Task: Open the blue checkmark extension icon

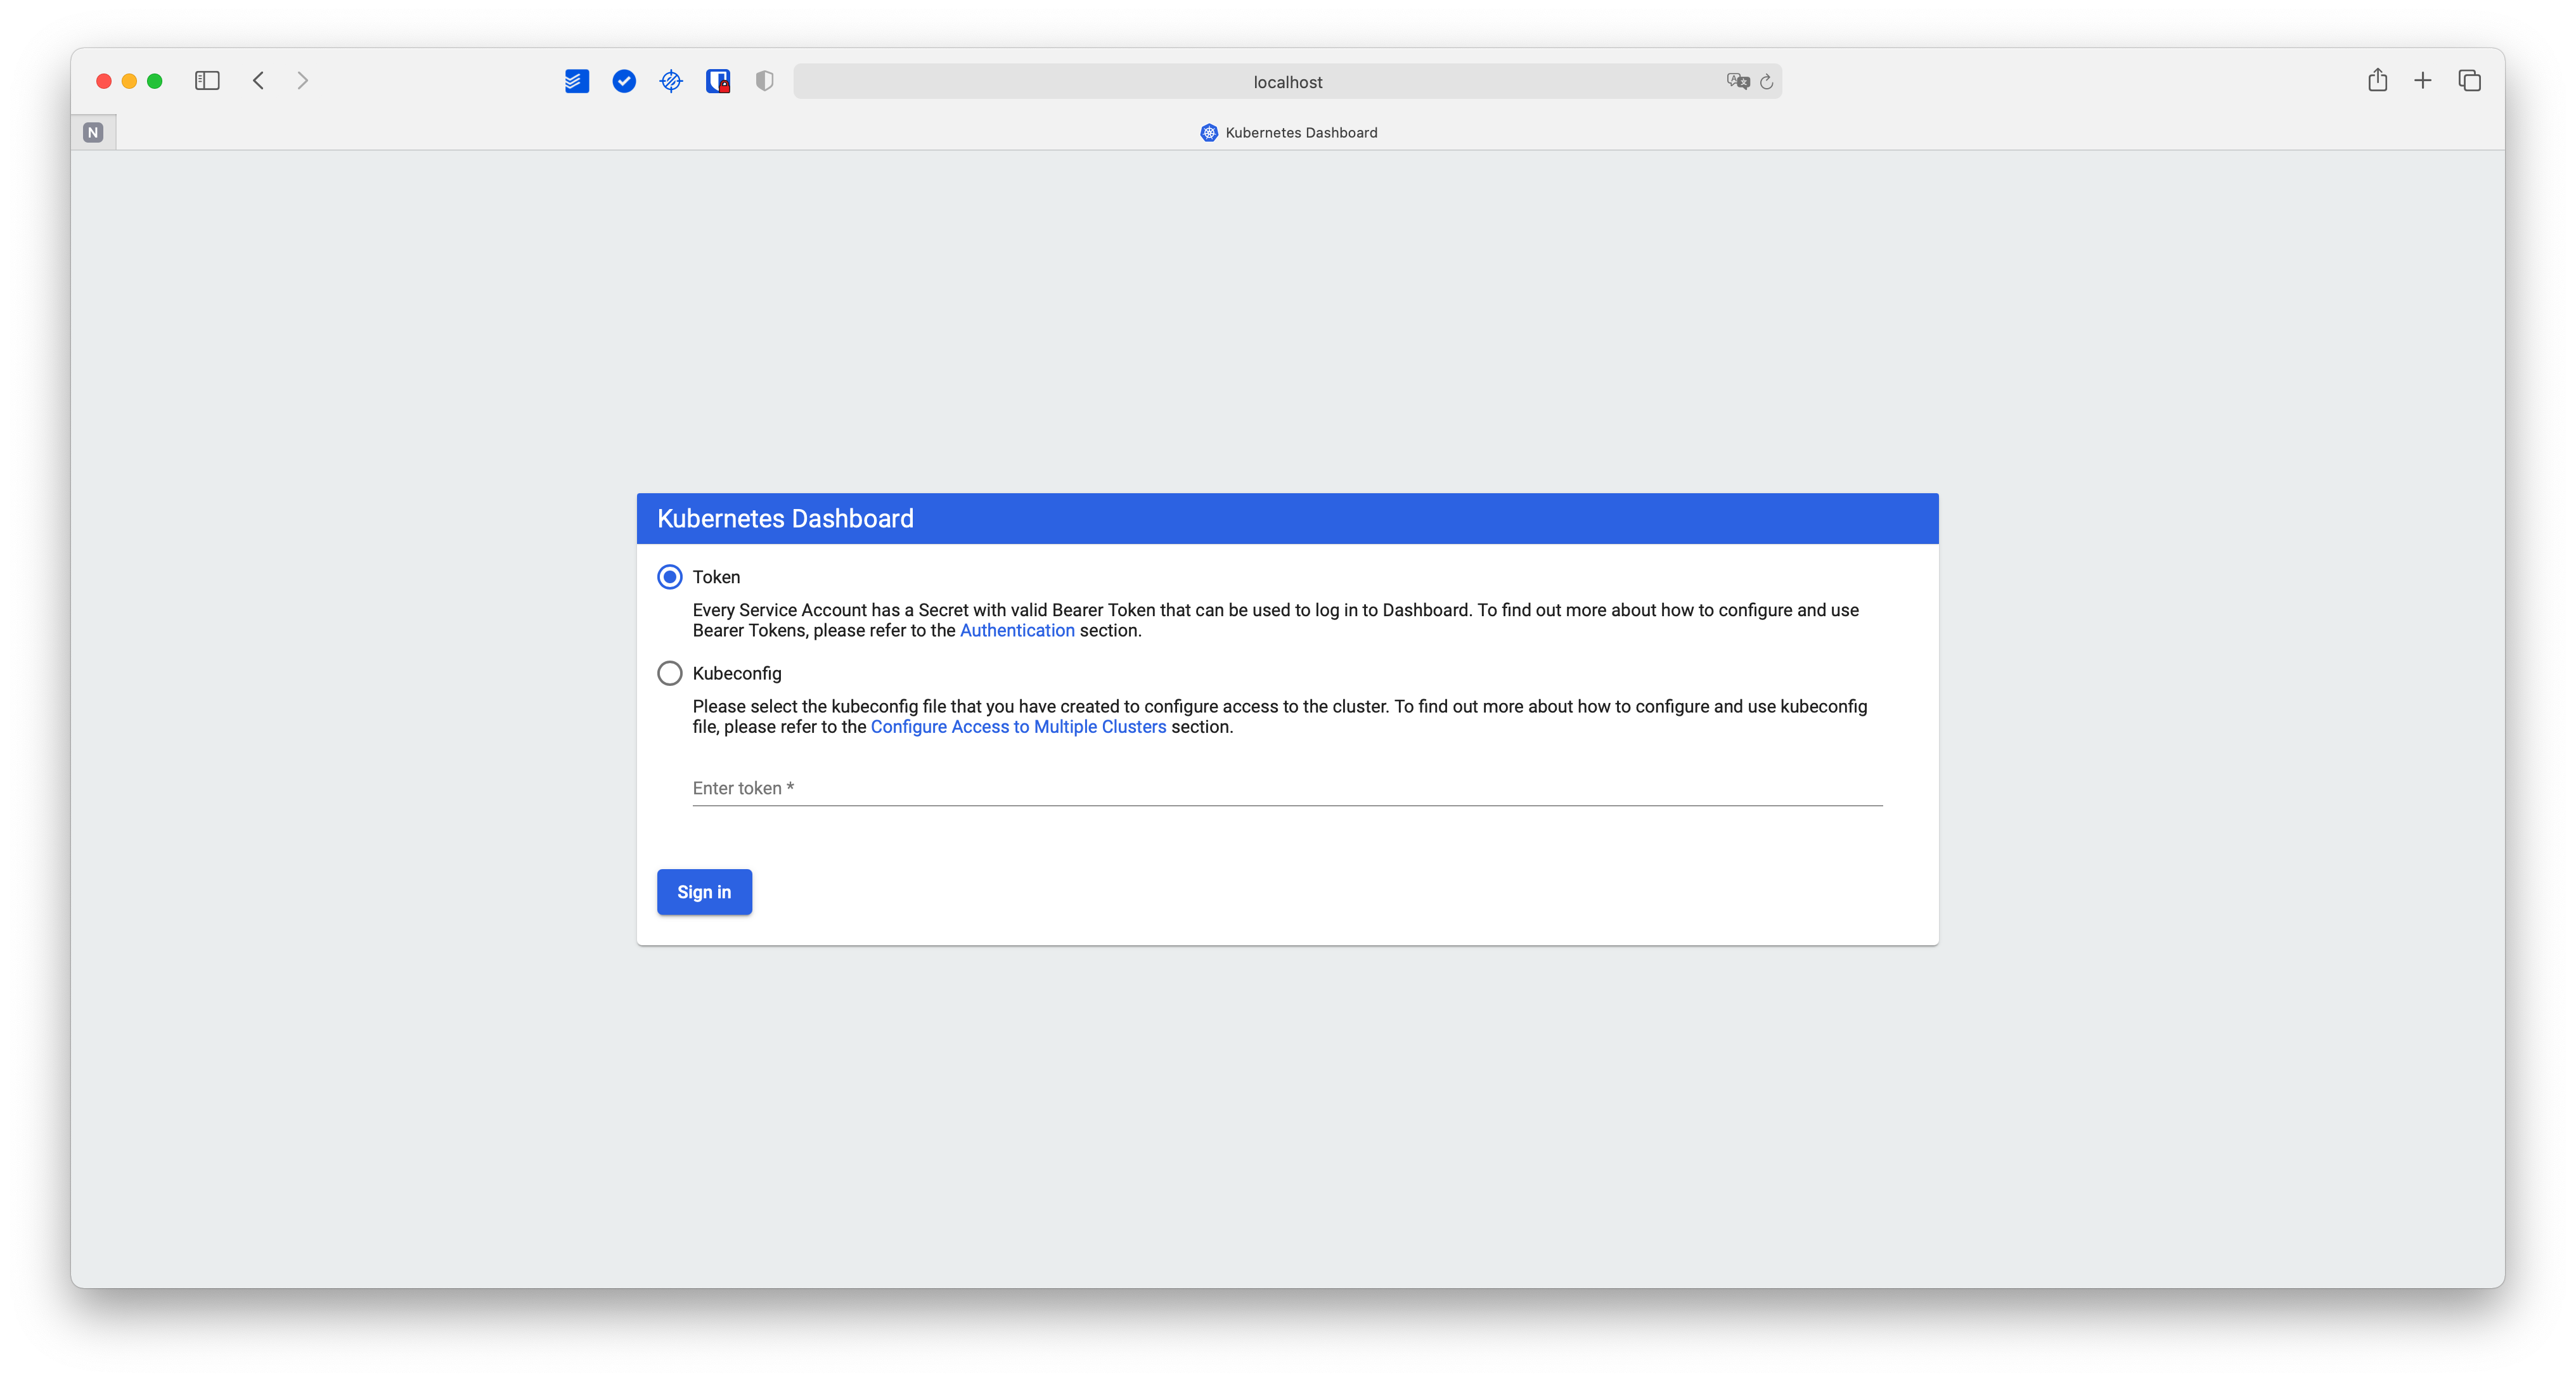Action: click(624, 81)
